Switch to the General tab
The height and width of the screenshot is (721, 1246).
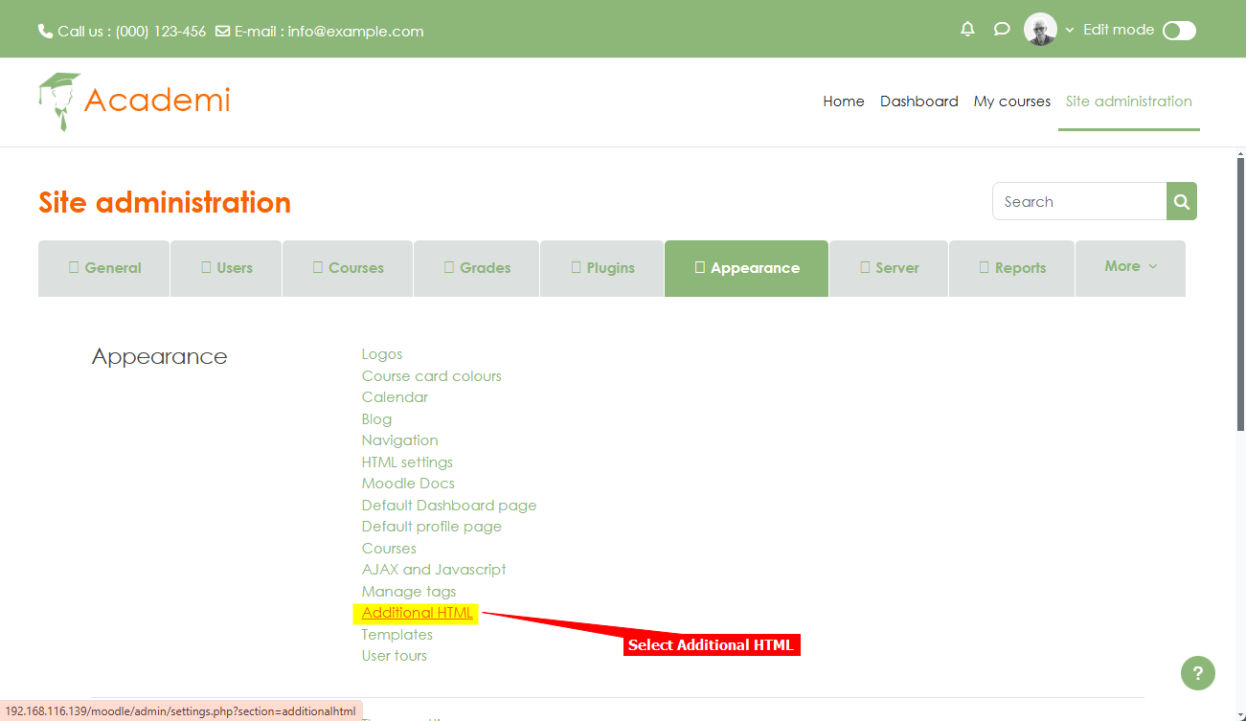coord(104,268)
